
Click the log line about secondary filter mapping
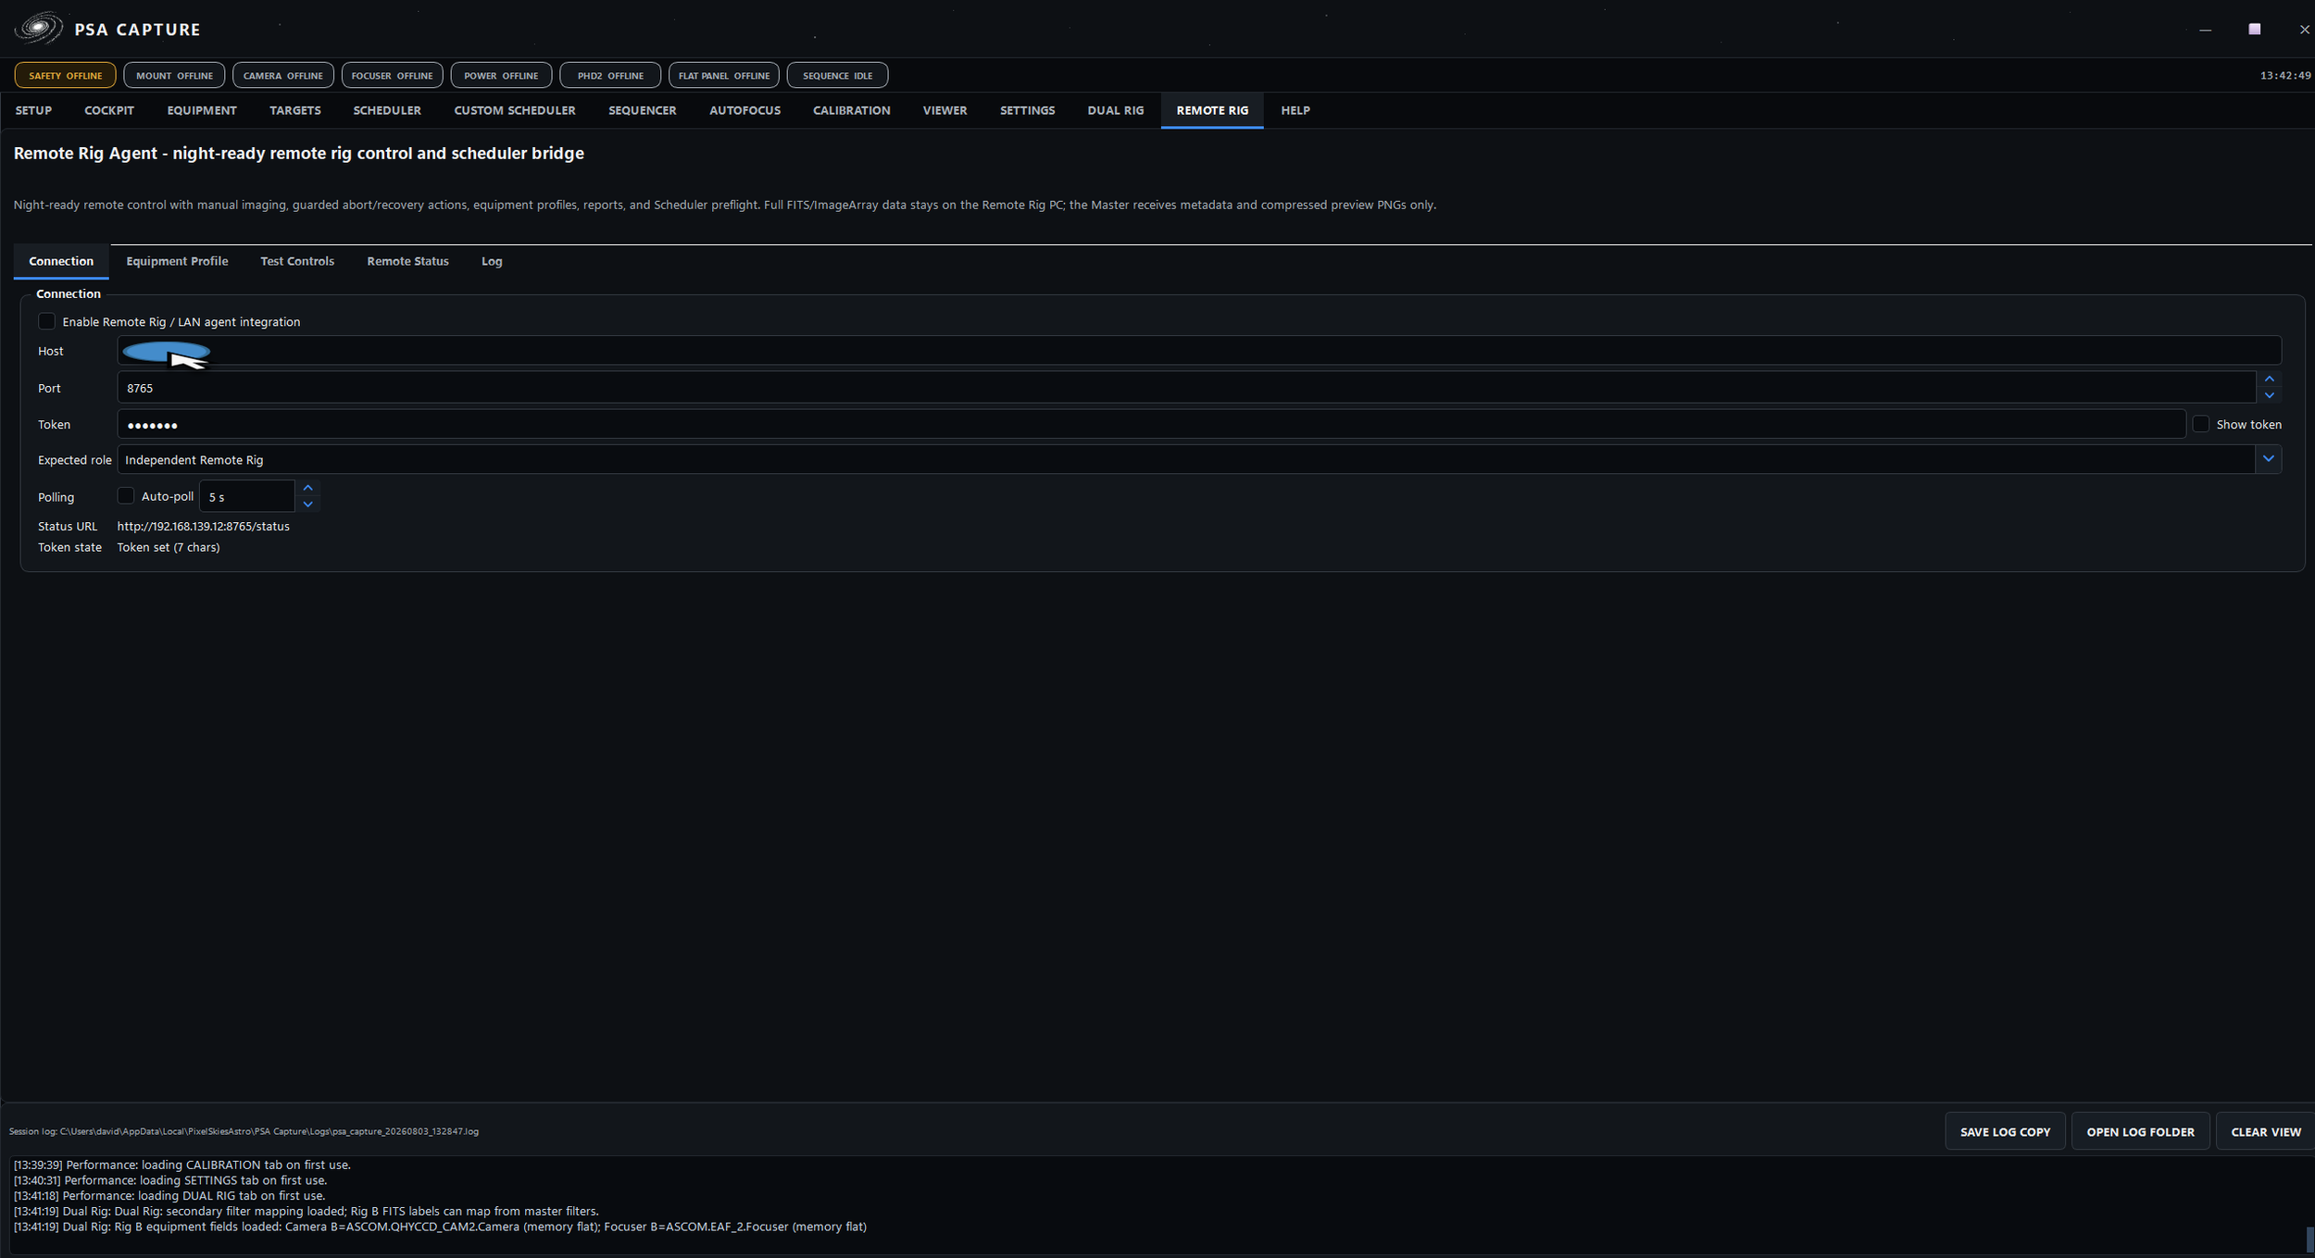(307, 1211)
